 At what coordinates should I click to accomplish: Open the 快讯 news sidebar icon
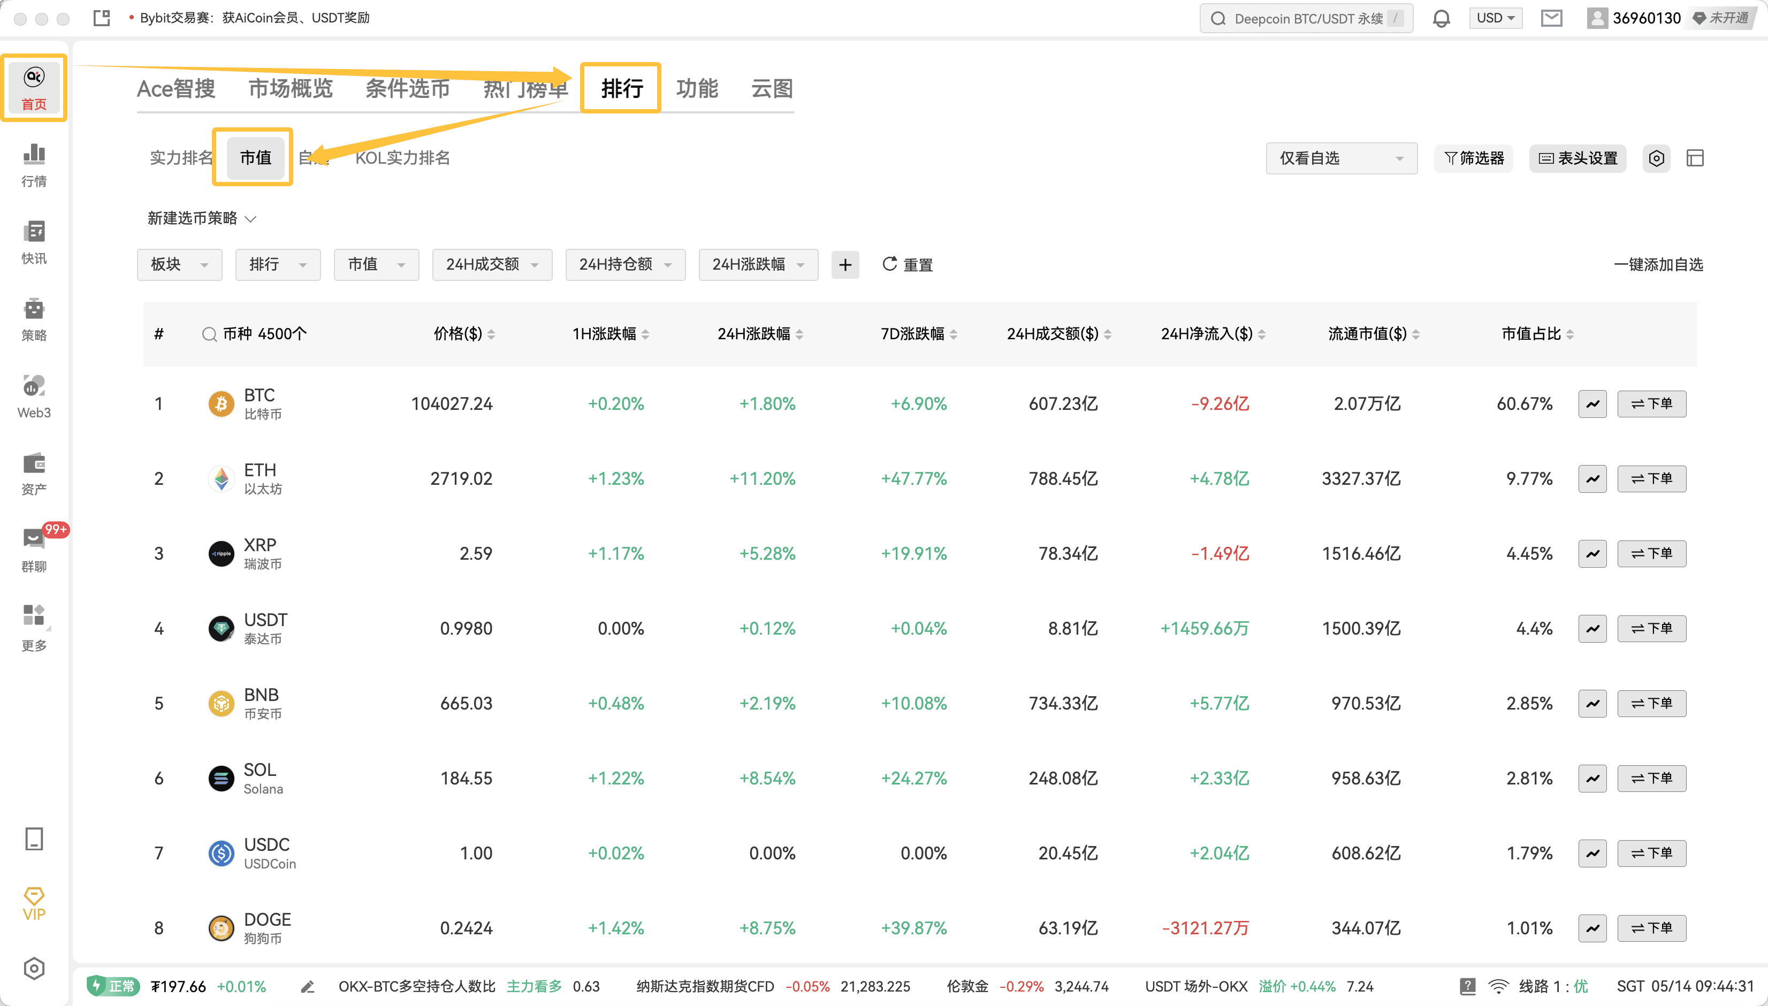coord(34,242)
